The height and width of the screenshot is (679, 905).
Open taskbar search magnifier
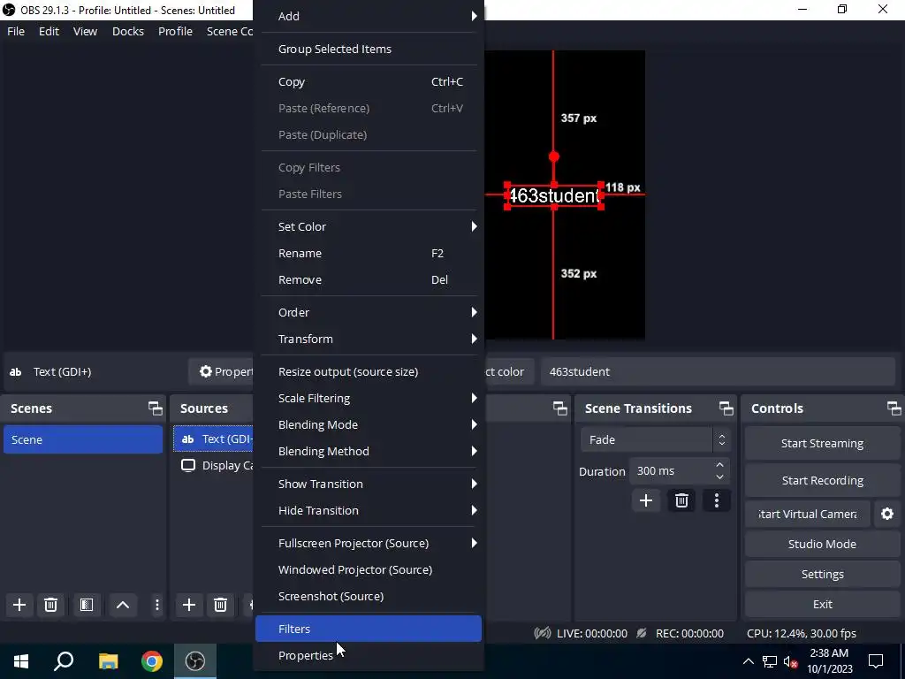click(64, 661)
